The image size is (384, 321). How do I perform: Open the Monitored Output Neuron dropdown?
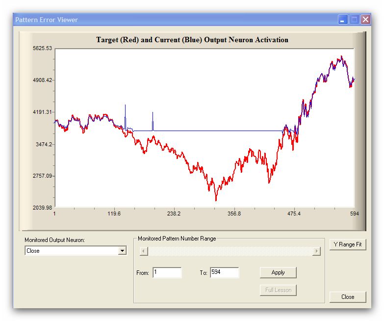click(122, 251)
